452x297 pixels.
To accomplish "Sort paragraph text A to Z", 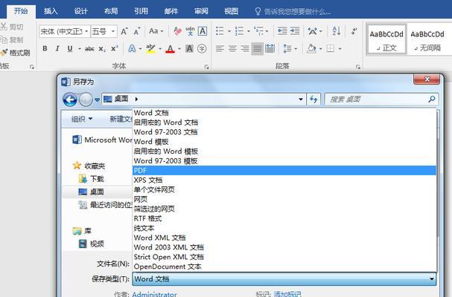I will point(337,31).
